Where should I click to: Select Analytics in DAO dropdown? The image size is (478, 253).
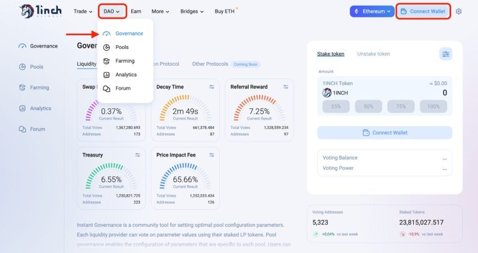pyautogui.click(x=125, y=75)
